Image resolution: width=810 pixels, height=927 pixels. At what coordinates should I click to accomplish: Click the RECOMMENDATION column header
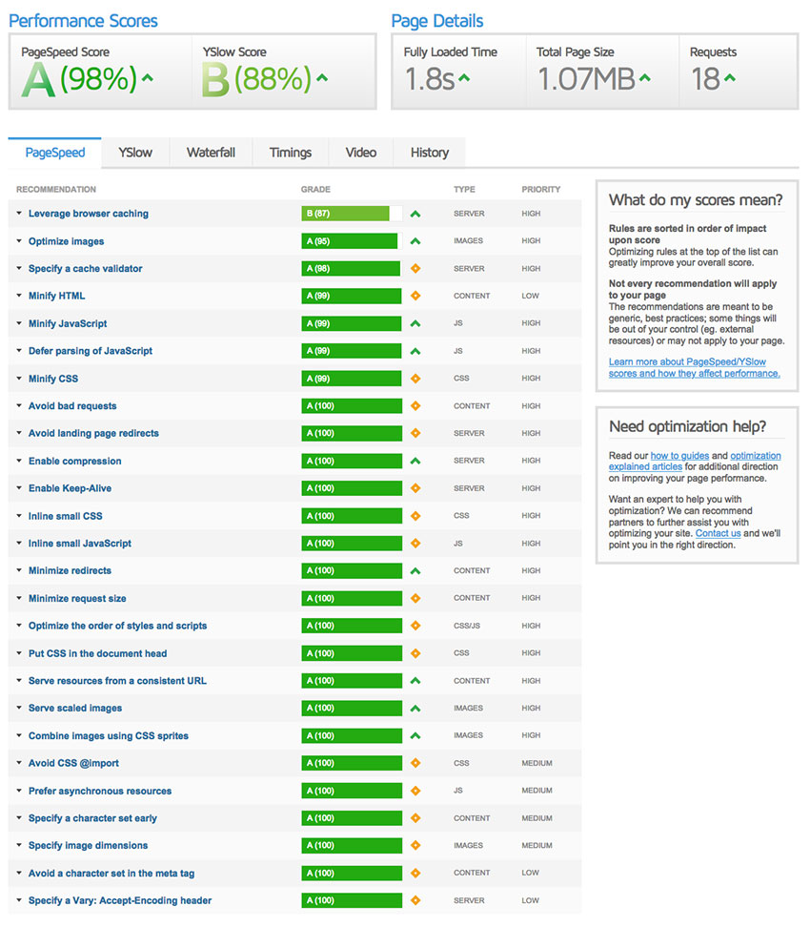point(56,189)
